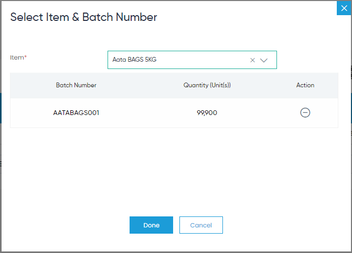Image resolution: width=352 pixels, height=253 pixels.
Task: Remove batch AATABAGS001 with minus icon
Action: coord(305,112)
